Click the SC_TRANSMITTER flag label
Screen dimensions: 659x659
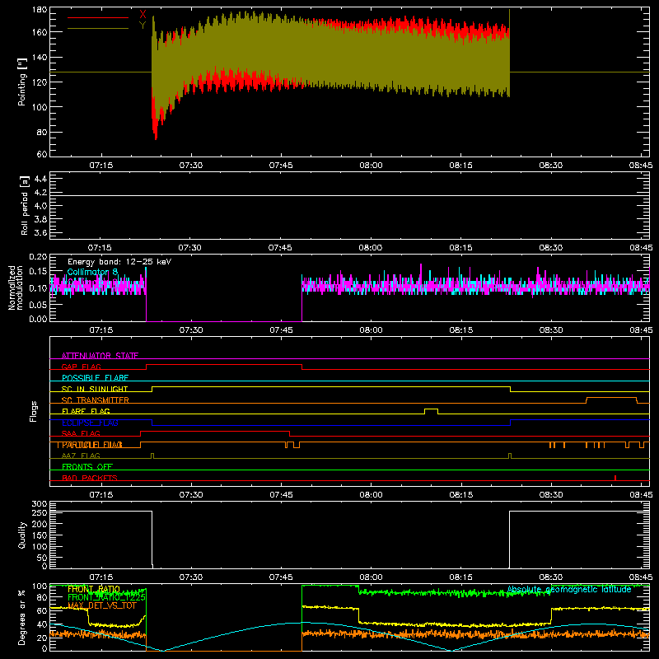(x=96, y=400)
